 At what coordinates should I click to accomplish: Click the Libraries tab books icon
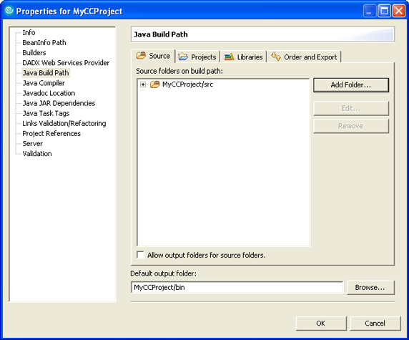tap(230, 57)
